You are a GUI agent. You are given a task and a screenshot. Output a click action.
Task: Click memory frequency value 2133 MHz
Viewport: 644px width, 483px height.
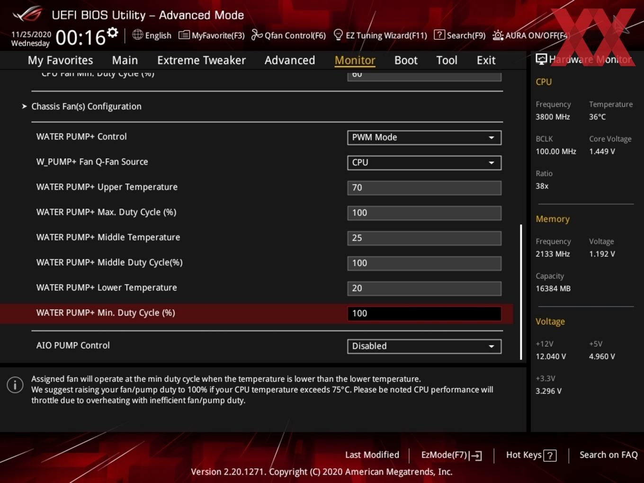coord(553,254)
